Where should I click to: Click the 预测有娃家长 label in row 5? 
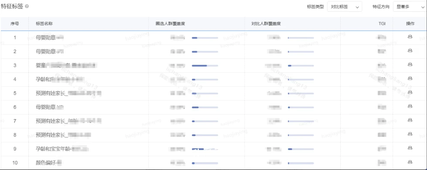(51, 93)
